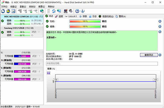
Task: Click green check icon beside 健康 label in overview
Action: [47, 26]
